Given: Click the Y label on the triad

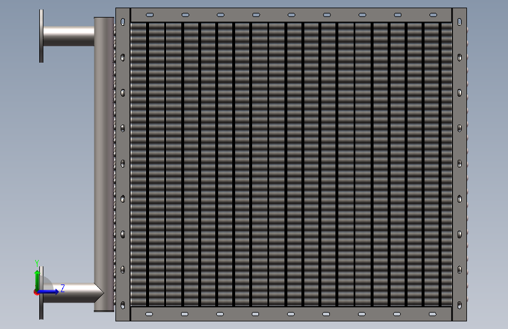Looking at the screenshot, I should [x=37, y=263].
